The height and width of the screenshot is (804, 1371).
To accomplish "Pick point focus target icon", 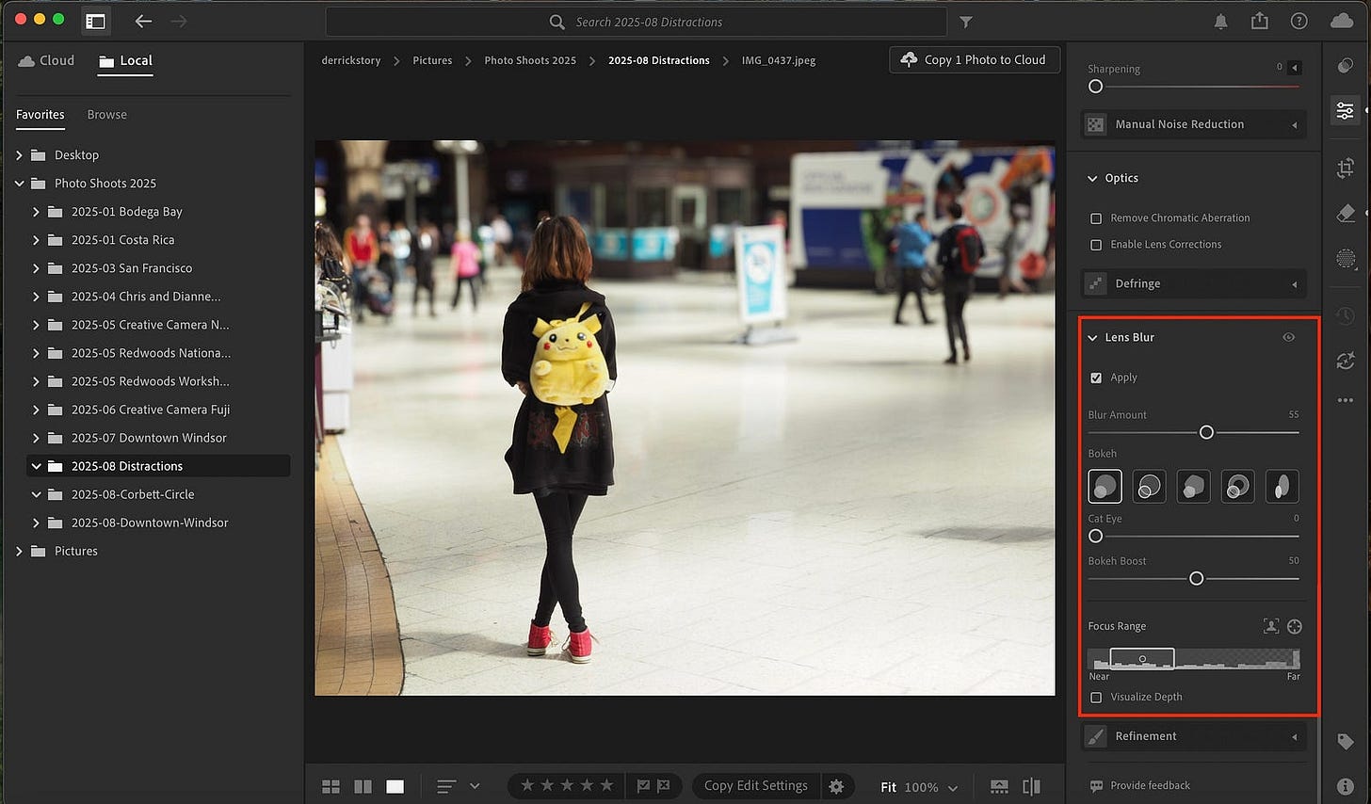I will click(x=1295, y=626).
